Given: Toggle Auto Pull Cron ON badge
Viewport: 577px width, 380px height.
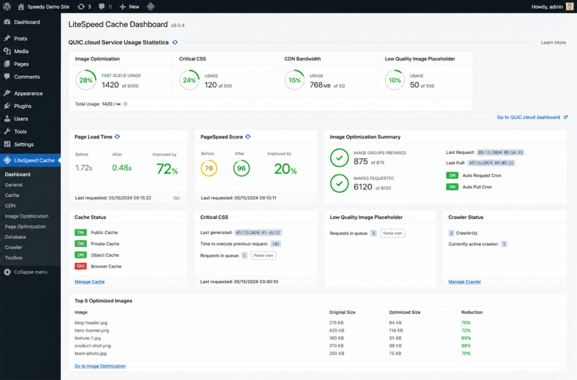Looking at the screenshot, I should [x=452, y=187].
